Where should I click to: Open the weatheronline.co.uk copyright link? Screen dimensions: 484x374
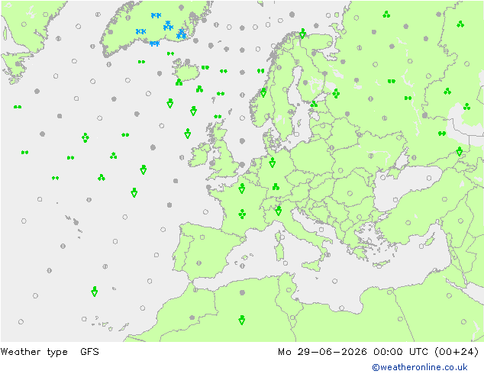[x=420, y=367]
